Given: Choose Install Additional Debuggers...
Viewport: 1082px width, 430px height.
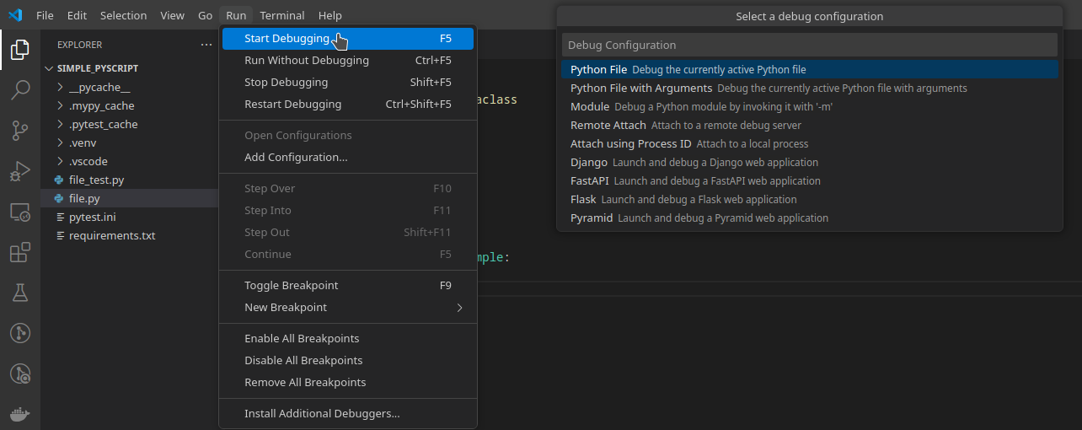Looking at the screenshot, I should pyautogui.click(x=348, y=414).
